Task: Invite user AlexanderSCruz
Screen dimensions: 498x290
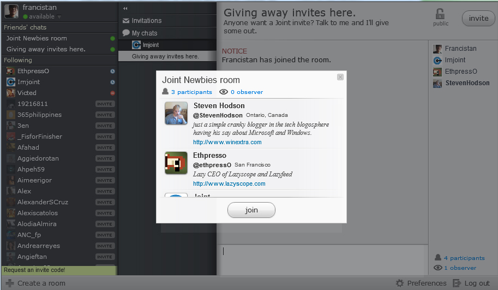Action: 105,202
